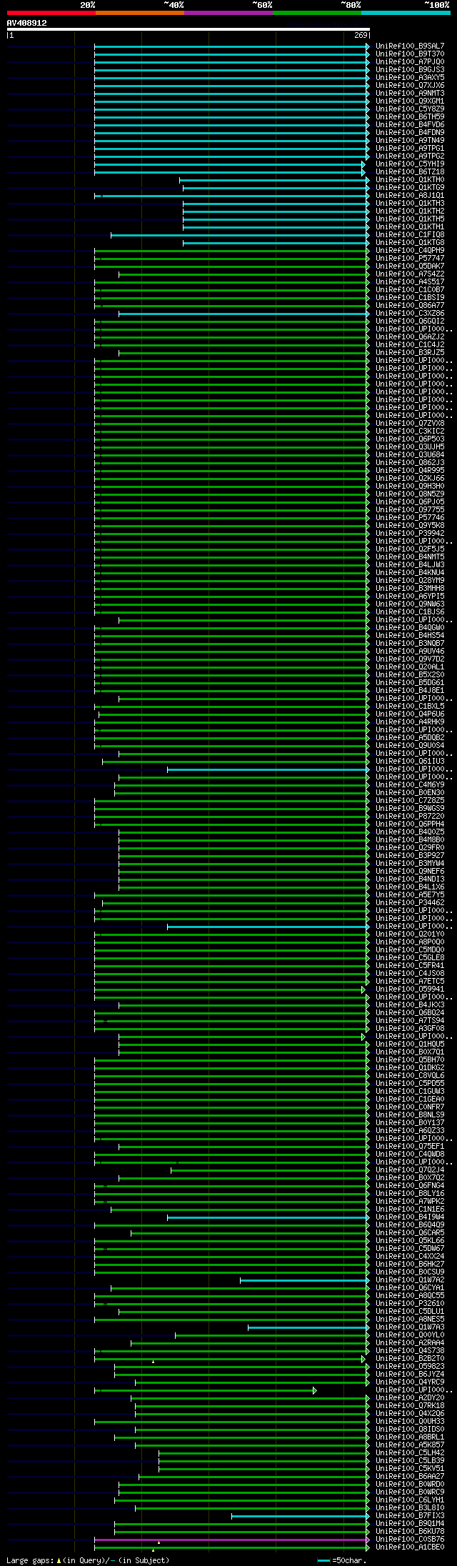Viewport: 457px width, 1566px height.
Task: Select UniRef100_Q9XGM1 in the hit list
Action: pos(410,101)
